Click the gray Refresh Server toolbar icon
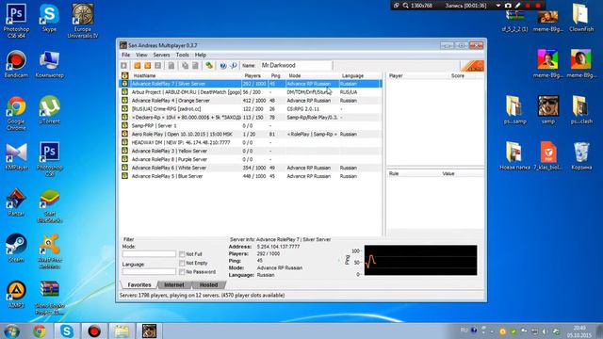 (x=157, y=66)
